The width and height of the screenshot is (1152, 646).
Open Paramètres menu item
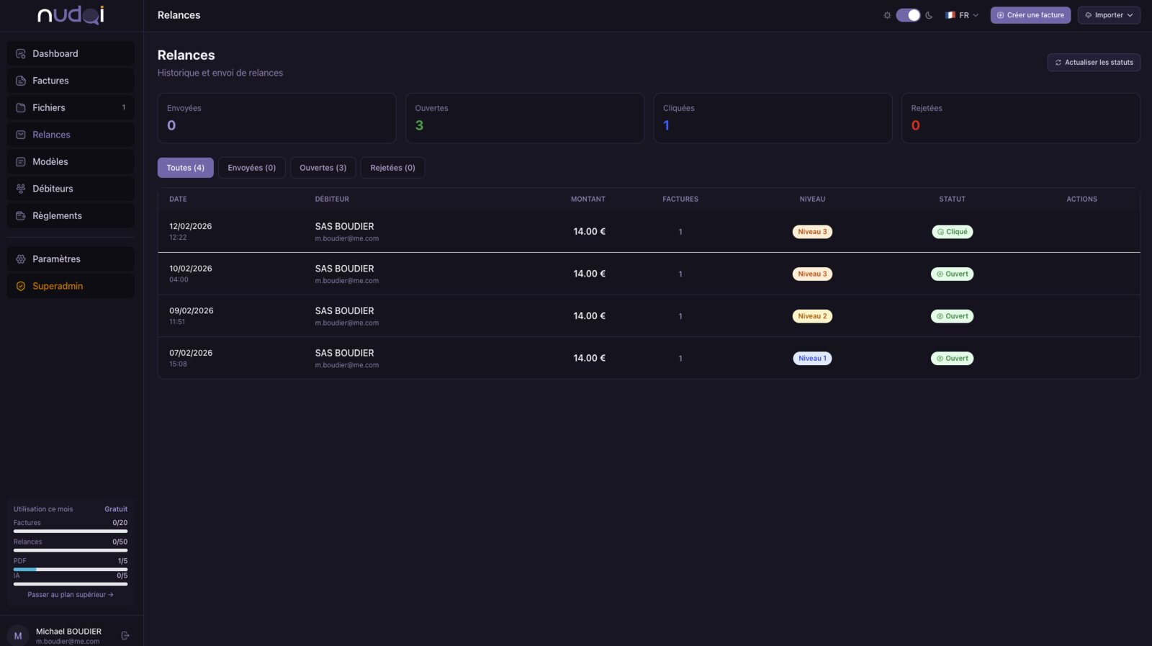pos(71,259)
